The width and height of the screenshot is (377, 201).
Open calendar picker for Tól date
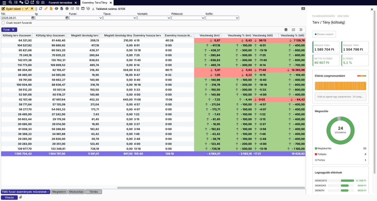coord(33,18)
